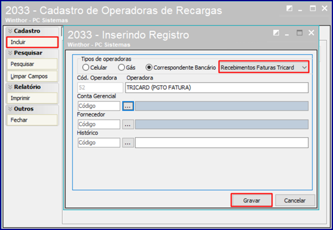Screen dimensions: 333x230
Task: Click the Operadora name field
Action: click(217, 87)
